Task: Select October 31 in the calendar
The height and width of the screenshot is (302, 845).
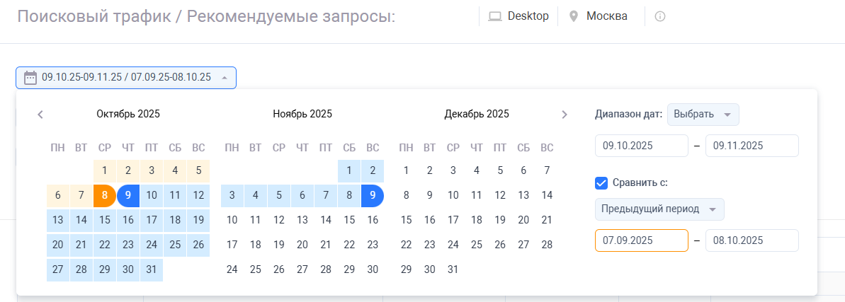Action: coord(152,269)
